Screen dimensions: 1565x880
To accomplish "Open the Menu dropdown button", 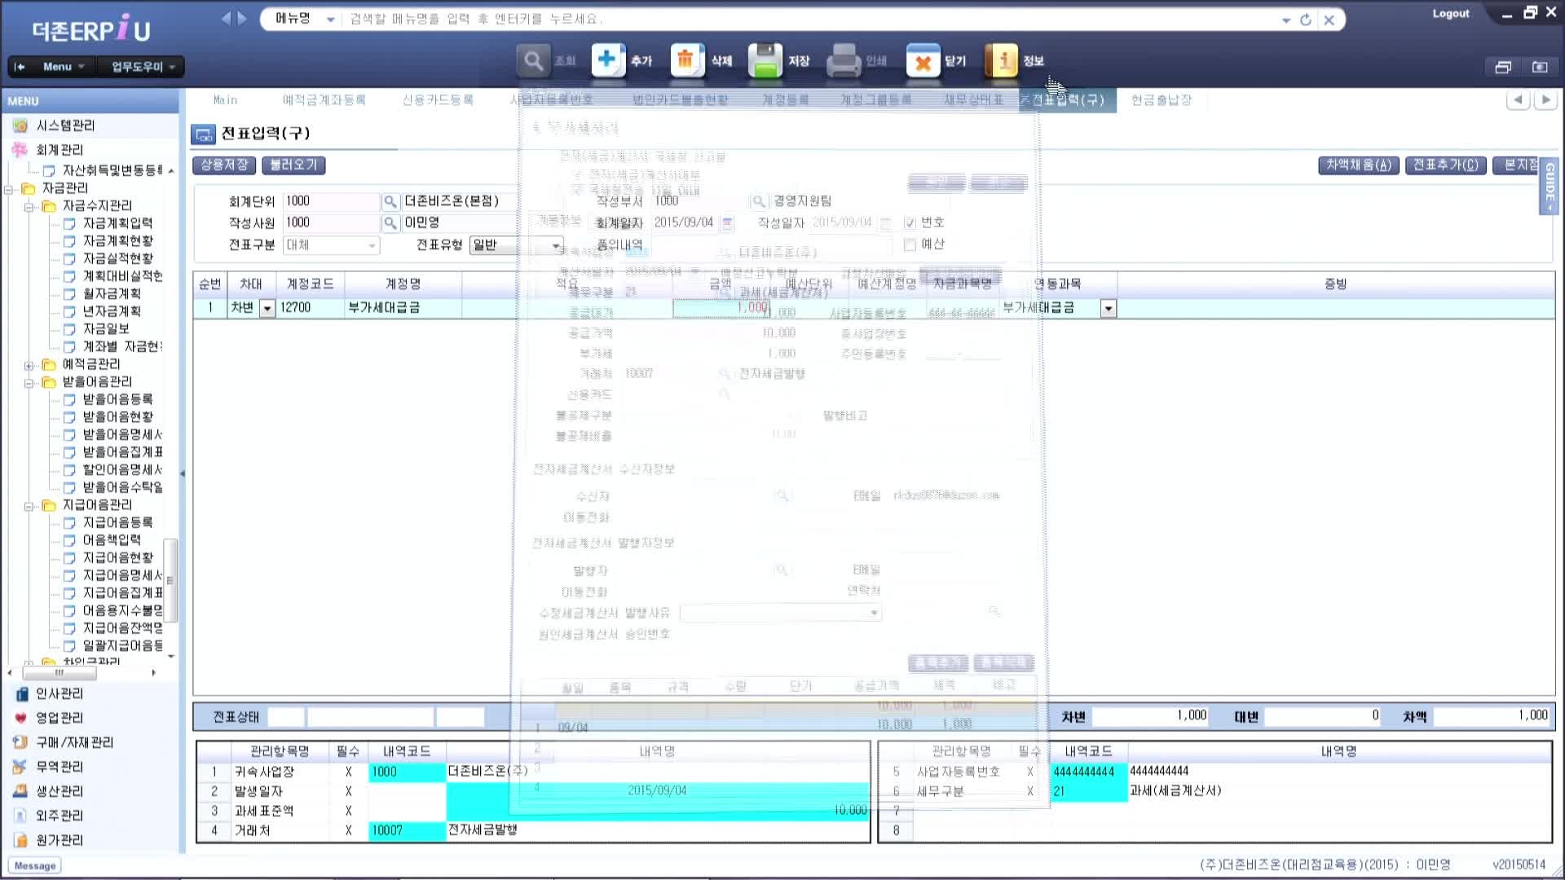I will [x=63, y=67].
